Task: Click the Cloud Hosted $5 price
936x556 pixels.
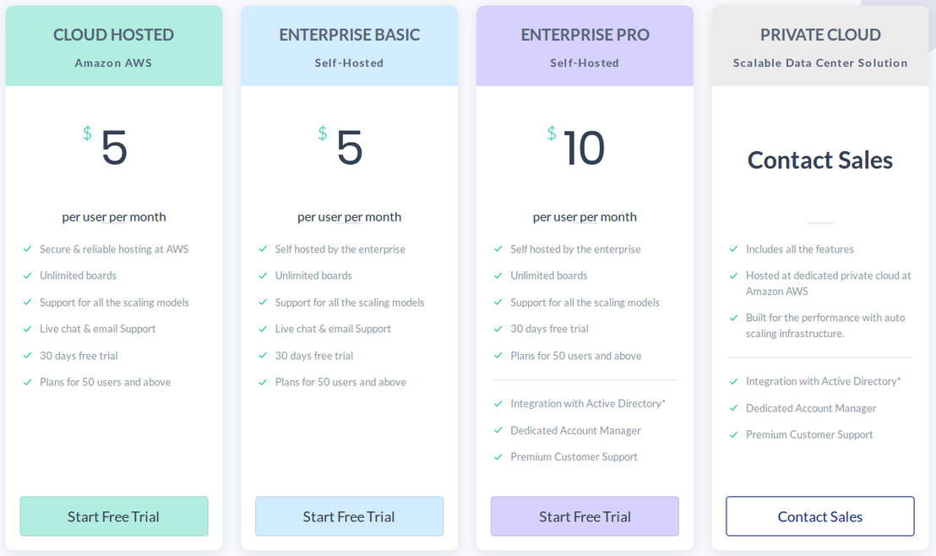Action: (x=113, y=148)
